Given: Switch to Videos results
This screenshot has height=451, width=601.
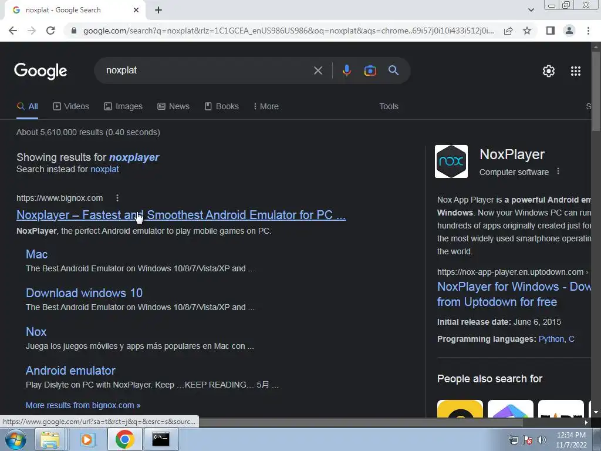Looking at the screenshot, I should click(71, 107).
